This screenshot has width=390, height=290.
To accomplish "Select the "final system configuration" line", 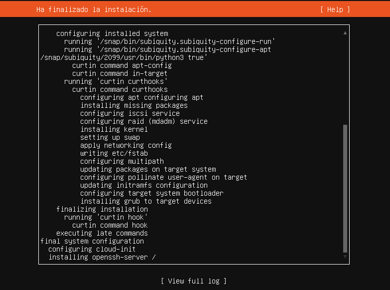I will (92, 241).
